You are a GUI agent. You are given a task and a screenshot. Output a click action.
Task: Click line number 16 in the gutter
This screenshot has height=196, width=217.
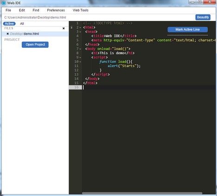tap(77, 87)
